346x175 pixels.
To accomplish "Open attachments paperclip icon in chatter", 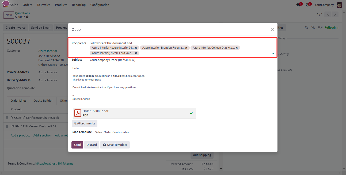I will point(313,28).
